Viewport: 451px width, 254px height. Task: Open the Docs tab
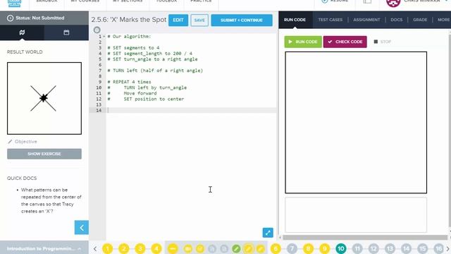396,20
